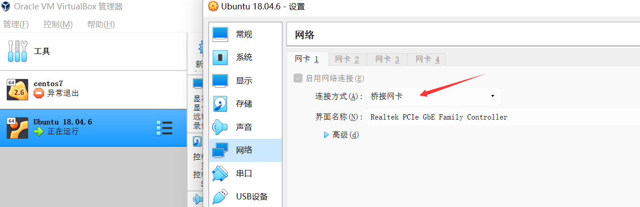
Task: Open the 常规 settings category
Action: (x=246, y=34)
